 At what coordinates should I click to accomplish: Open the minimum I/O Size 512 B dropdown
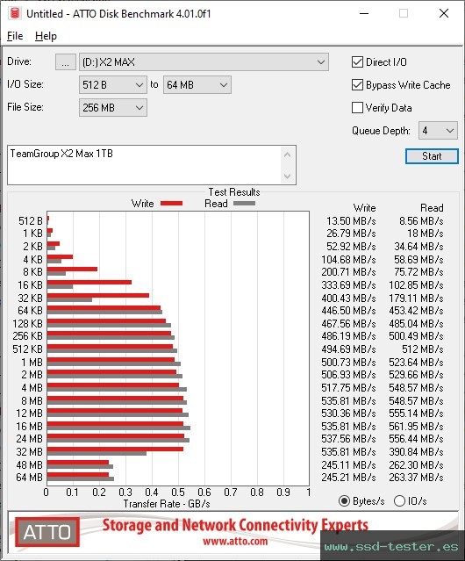113,85
